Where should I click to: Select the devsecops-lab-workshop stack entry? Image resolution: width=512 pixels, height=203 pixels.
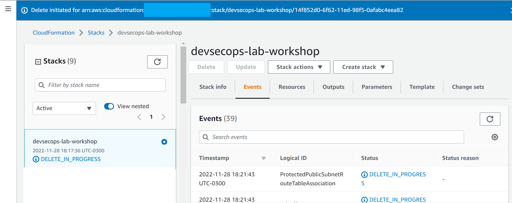pyautogui.click(x=100, y=148)
